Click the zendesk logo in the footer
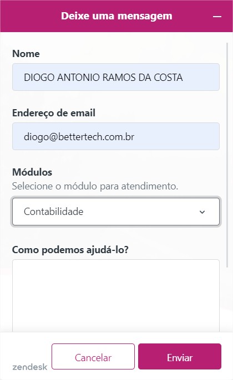 [x=29, y=367]
